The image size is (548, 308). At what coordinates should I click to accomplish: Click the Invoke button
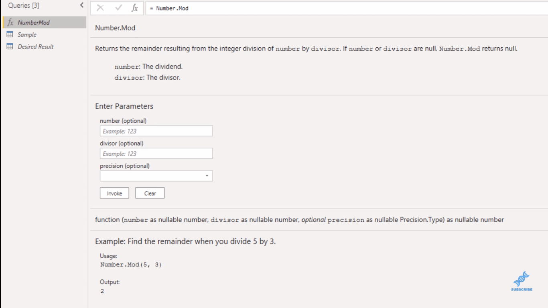click(x=114, y=193)
